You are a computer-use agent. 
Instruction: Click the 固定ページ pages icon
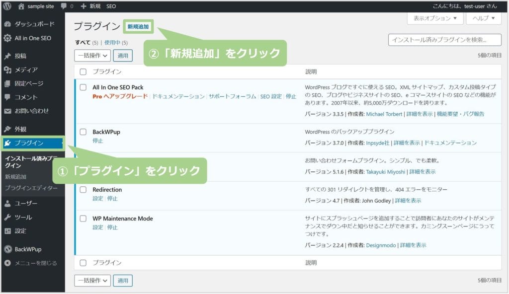tap(7, 83)
